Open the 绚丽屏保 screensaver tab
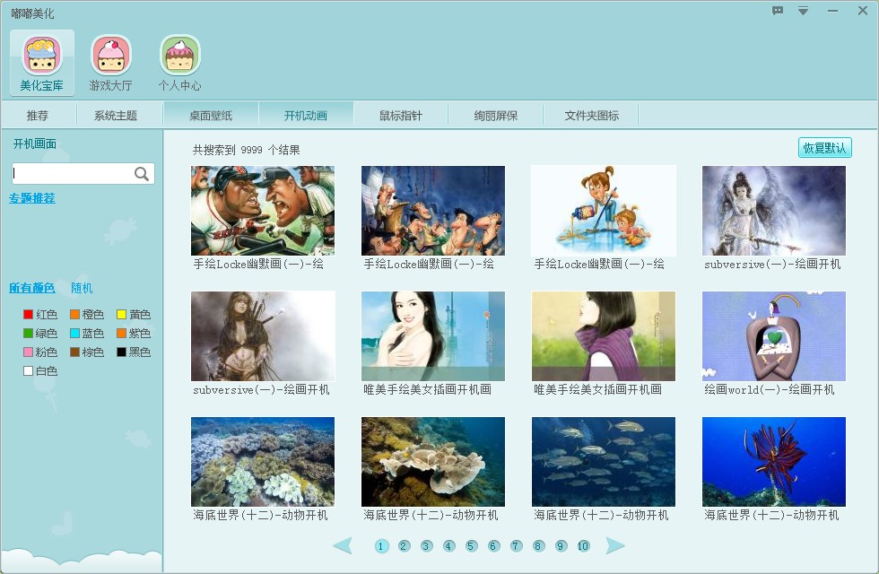The image size is (879, 574). (x=494, y=114)
